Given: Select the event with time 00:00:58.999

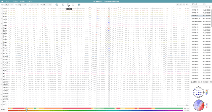Looking at the screenshot, I should (x=201, y=24).
